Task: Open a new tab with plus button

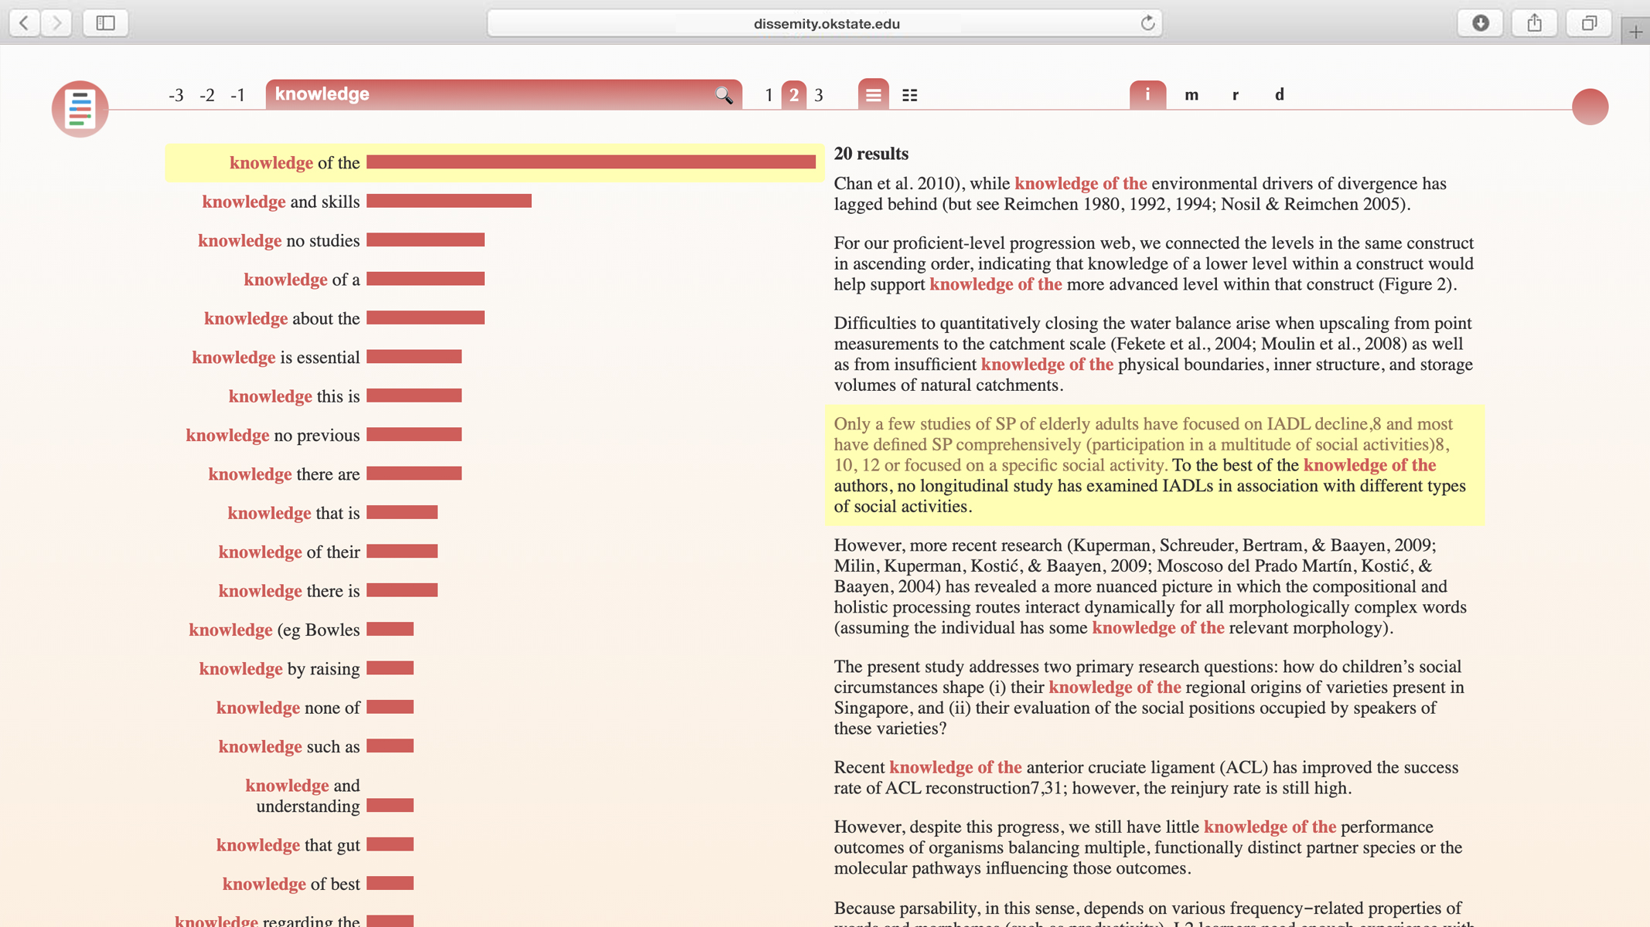Action: coord(1635,32)
